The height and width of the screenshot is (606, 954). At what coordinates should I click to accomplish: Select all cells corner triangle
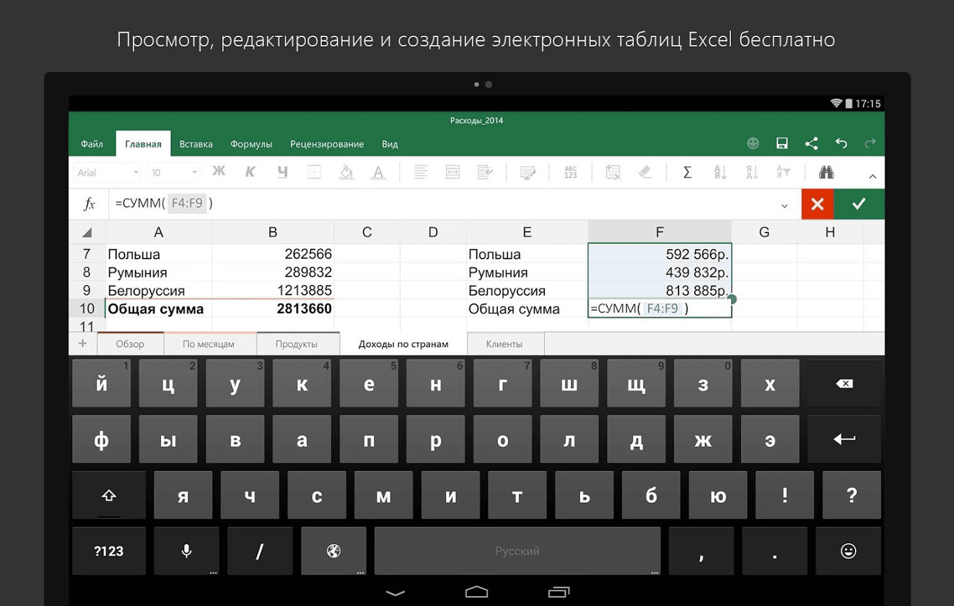coord(87,232)
